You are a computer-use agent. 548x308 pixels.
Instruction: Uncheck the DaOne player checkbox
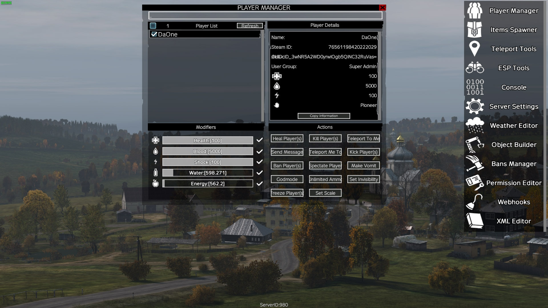point(154,34)
